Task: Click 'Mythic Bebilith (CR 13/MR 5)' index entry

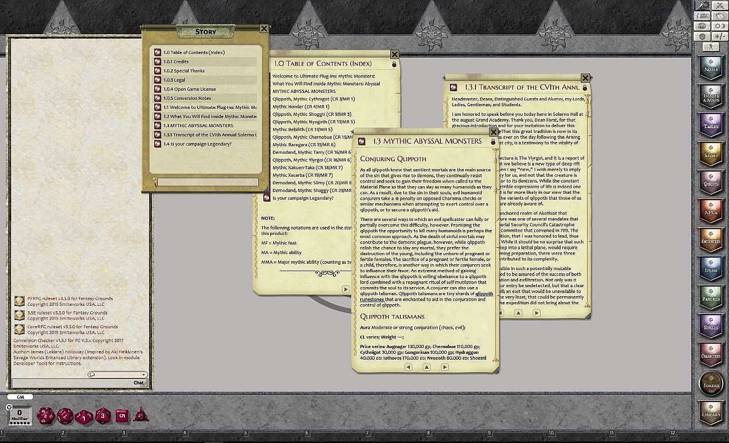Action: coord(302,129)
